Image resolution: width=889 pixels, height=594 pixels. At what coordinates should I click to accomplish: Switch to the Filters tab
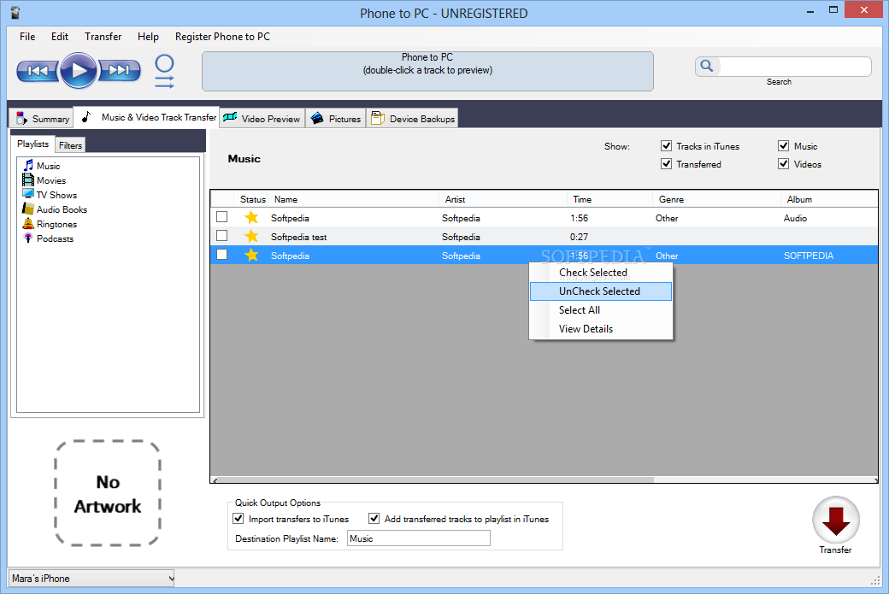click(x=70, y=145)
